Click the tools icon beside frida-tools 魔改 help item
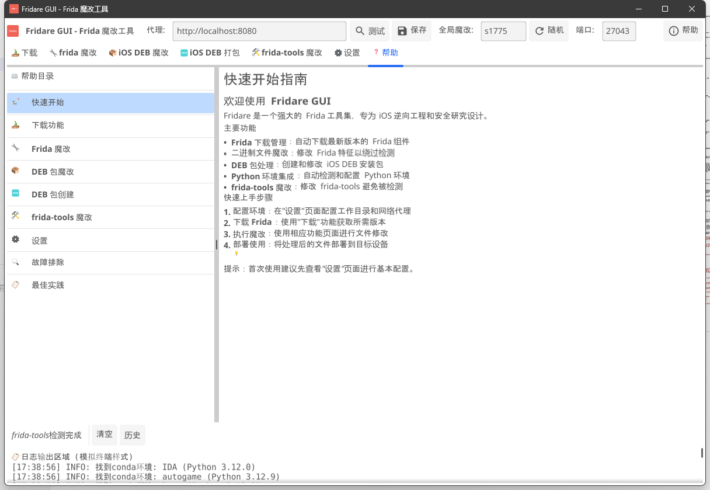Image resolution: width=710 pixels, height=490 pixels. pos(16,216)
